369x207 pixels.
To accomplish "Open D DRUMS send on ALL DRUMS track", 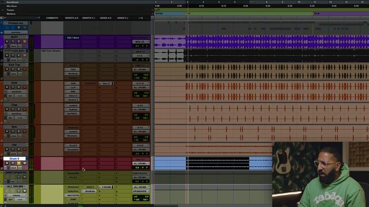I will (x=106, y=187).
